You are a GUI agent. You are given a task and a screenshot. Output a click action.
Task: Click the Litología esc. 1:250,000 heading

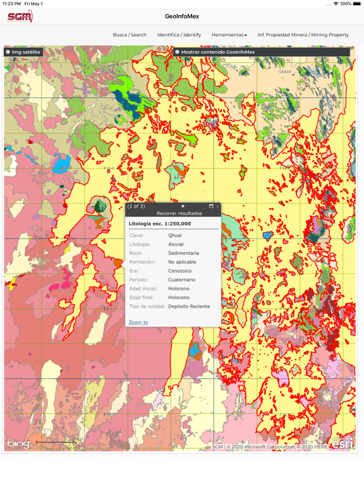160,224
